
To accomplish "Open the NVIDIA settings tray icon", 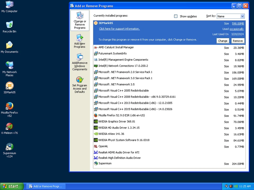I will 235,186.
